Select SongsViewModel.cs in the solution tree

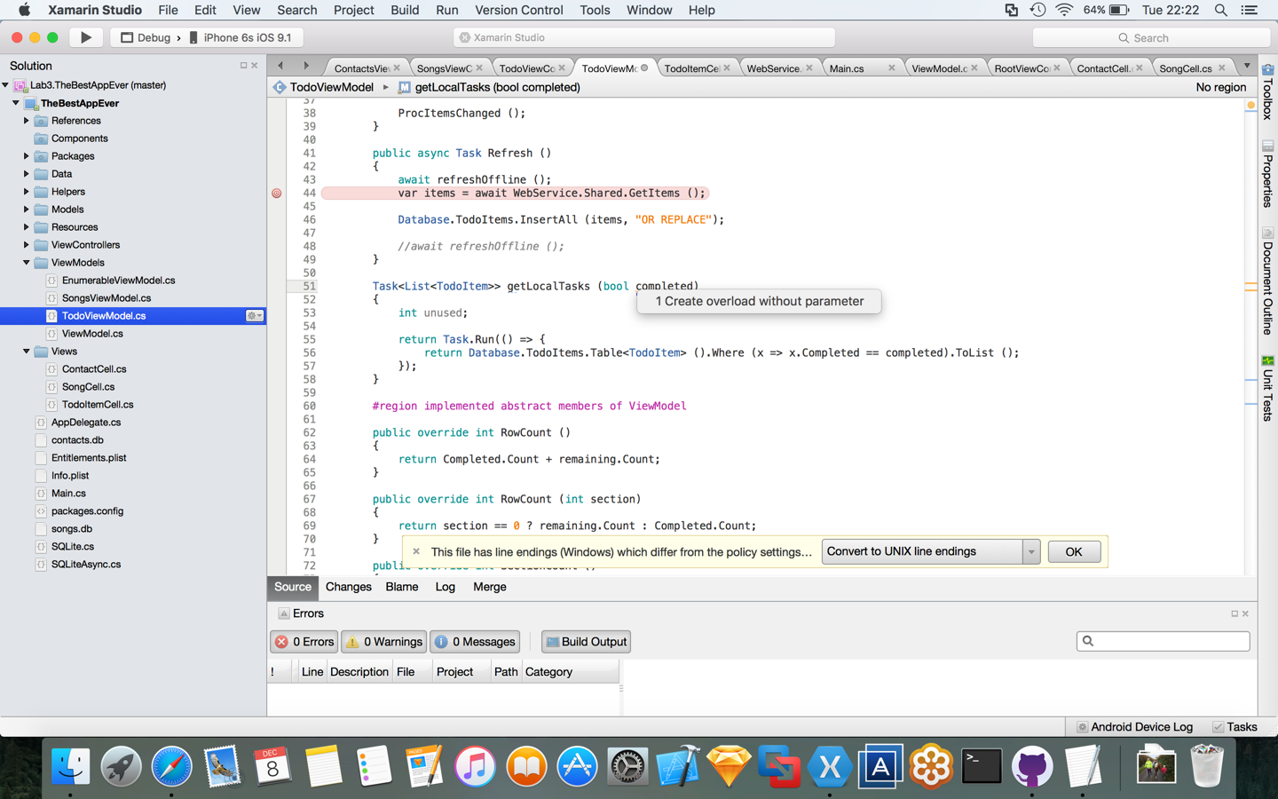coord(106,298)
